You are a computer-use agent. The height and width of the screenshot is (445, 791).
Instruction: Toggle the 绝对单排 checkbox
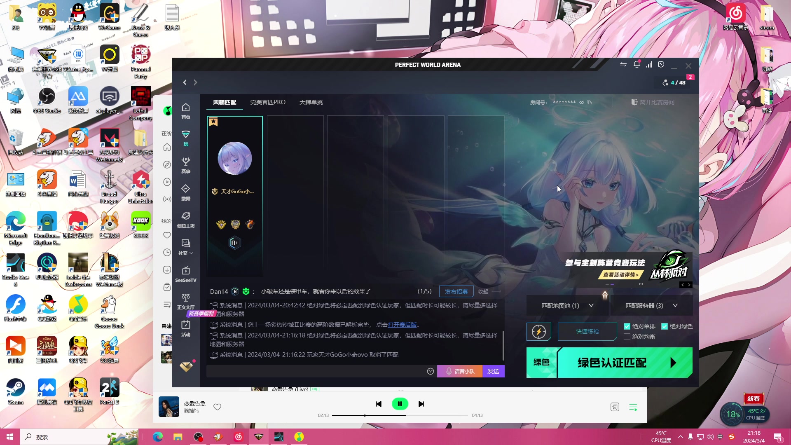click(627, 326)
